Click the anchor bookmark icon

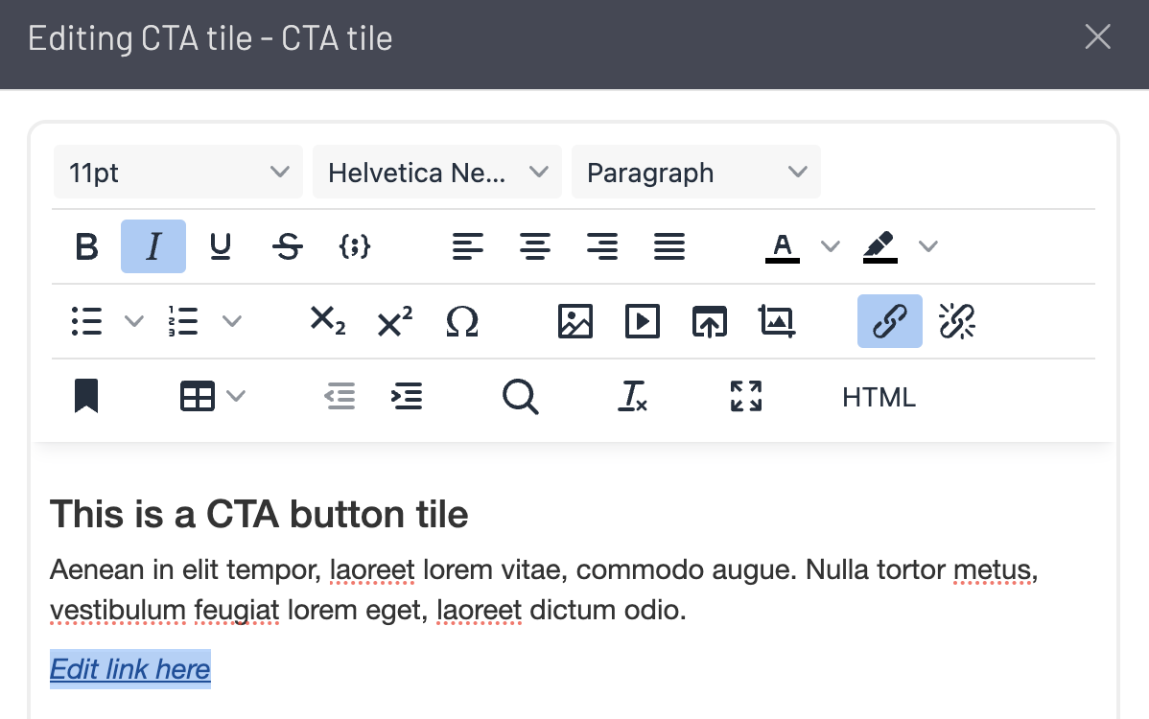(x=86, y=396)
